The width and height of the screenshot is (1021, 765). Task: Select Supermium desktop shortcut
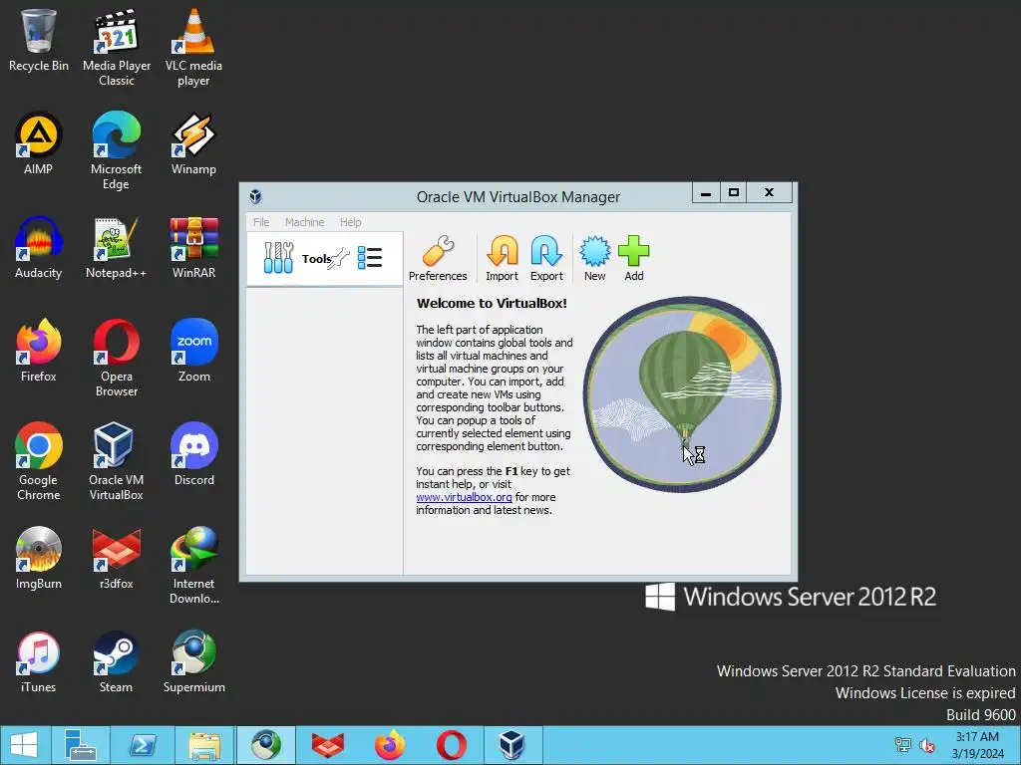click(x=194, y=662)
